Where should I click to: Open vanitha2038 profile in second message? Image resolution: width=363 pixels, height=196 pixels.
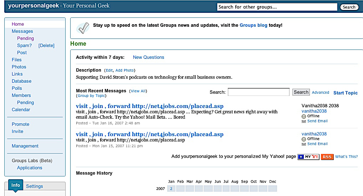pyautogui.click(x=314, y=134)
